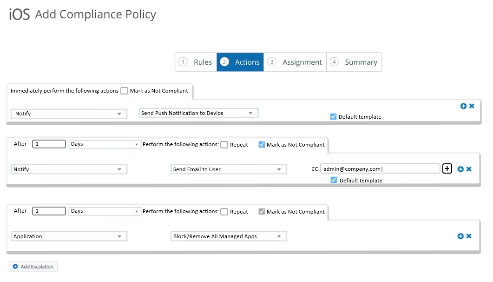Remove the push notification action row
The image size is (493, 282).
(x=472, y=106)
